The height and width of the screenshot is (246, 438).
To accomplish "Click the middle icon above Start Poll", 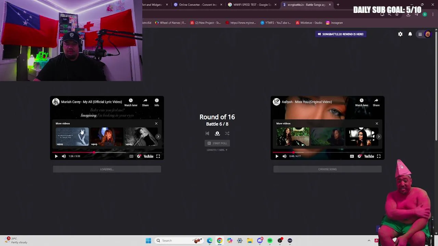I will tap(217, 134).
